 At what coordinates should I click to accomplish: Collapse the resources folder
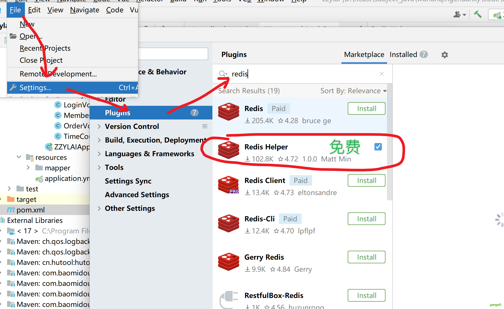[19, 157]
